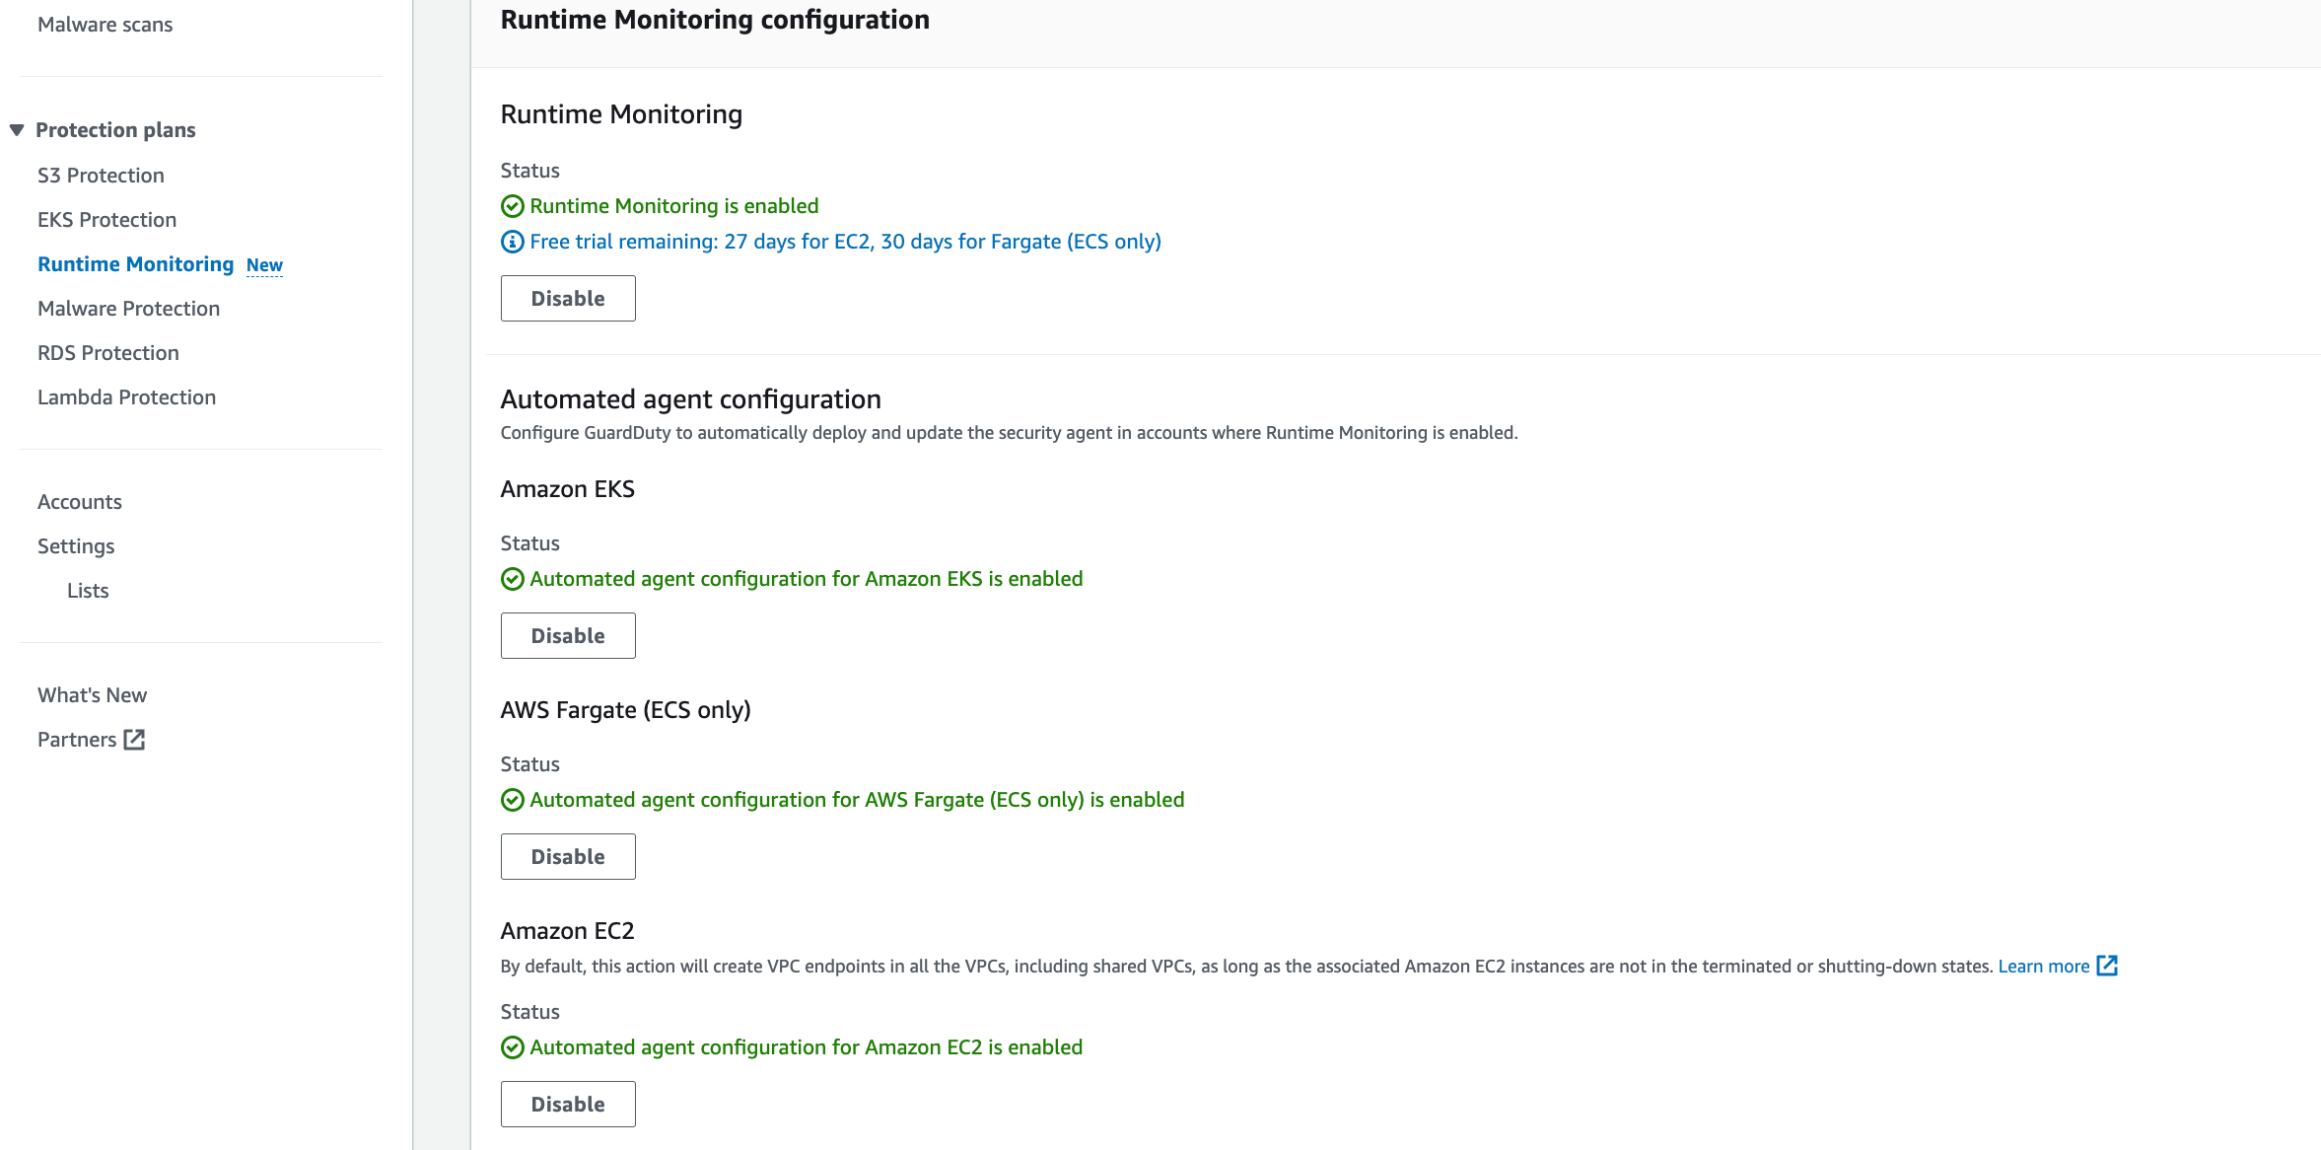Open Lambda Protection plan

click(126, 397)
